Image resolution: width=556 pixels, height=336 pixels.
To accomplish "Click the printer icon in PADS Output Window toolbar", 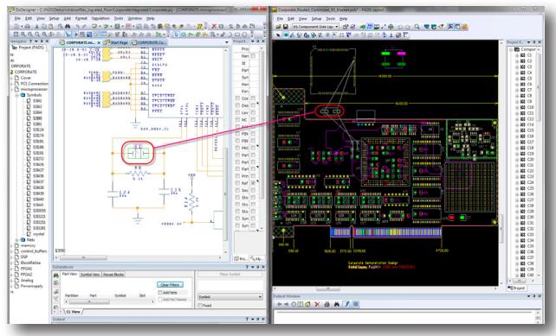I will [327, 304].
